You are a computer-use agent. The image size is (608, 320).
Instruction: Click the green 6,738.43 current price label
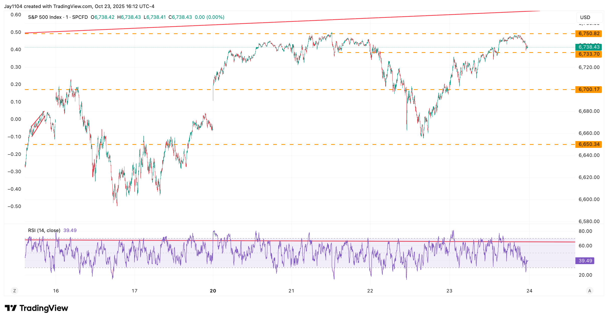tap(588, 47)
